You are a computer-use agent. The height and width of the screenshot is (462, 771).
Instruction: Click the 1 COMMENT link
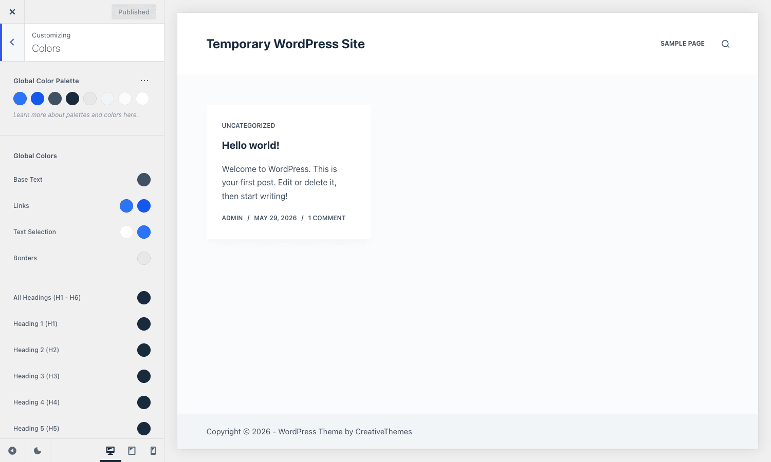(327, 218)
